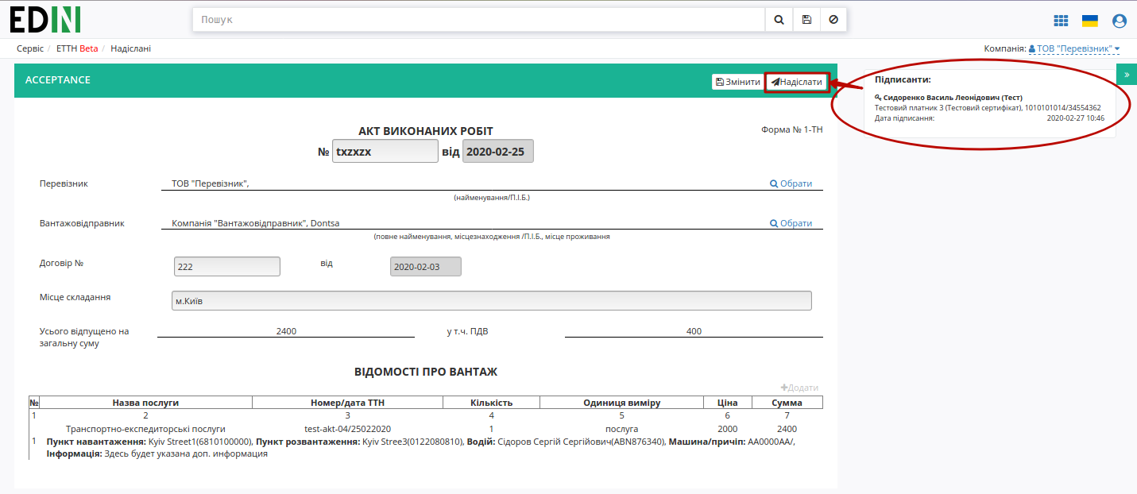Click the Надіслати button

(796, 82)
